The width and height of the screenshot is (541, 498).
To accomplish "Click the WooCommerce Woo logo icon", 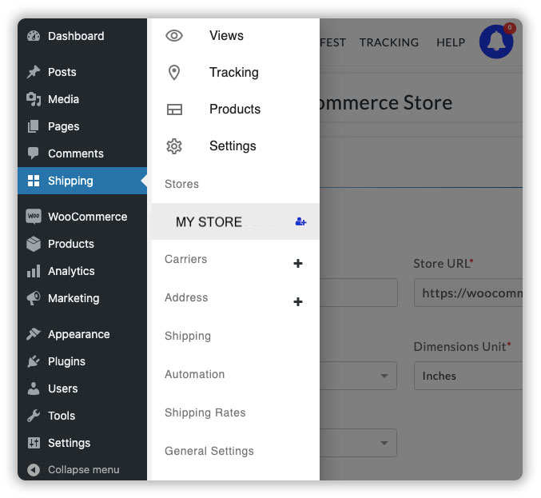I will (34, 217).
